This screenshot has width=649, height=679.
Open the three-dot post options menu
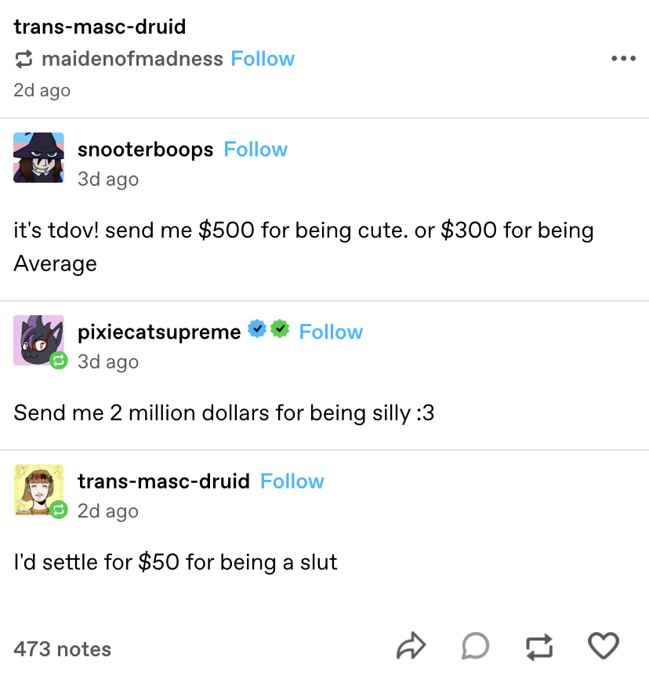(623, 58)
